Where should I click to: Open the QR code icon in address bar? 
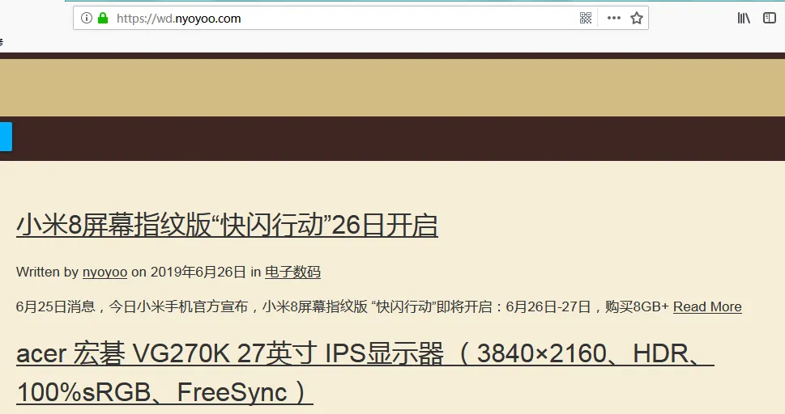(x=585, y=19)
